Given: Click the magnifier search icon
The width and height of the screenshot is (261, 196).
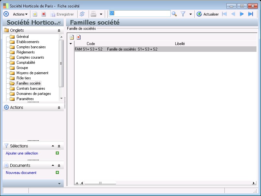Looking at the screenshot, I should coord(174,14).
